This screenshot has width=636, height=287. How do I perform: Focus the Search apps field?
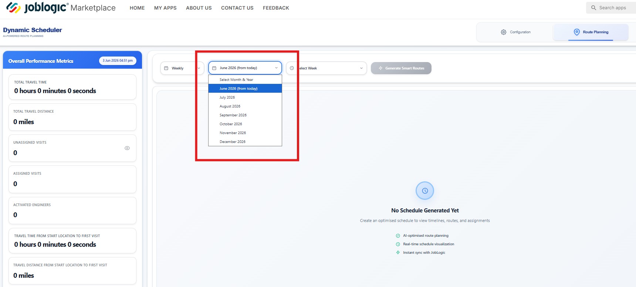point(612,8)
